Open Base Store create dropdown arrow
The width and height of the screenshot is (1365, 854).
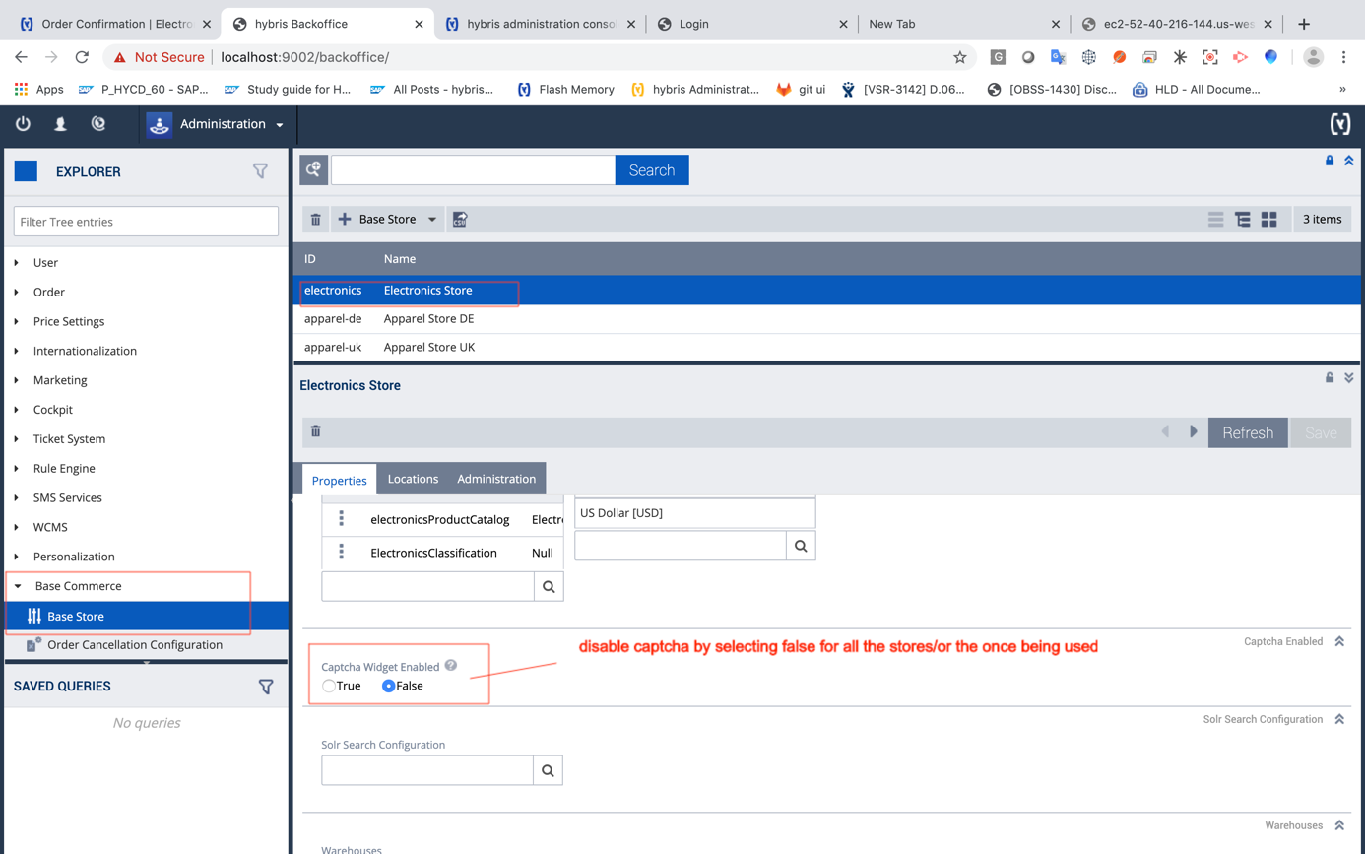coord(432,220)
